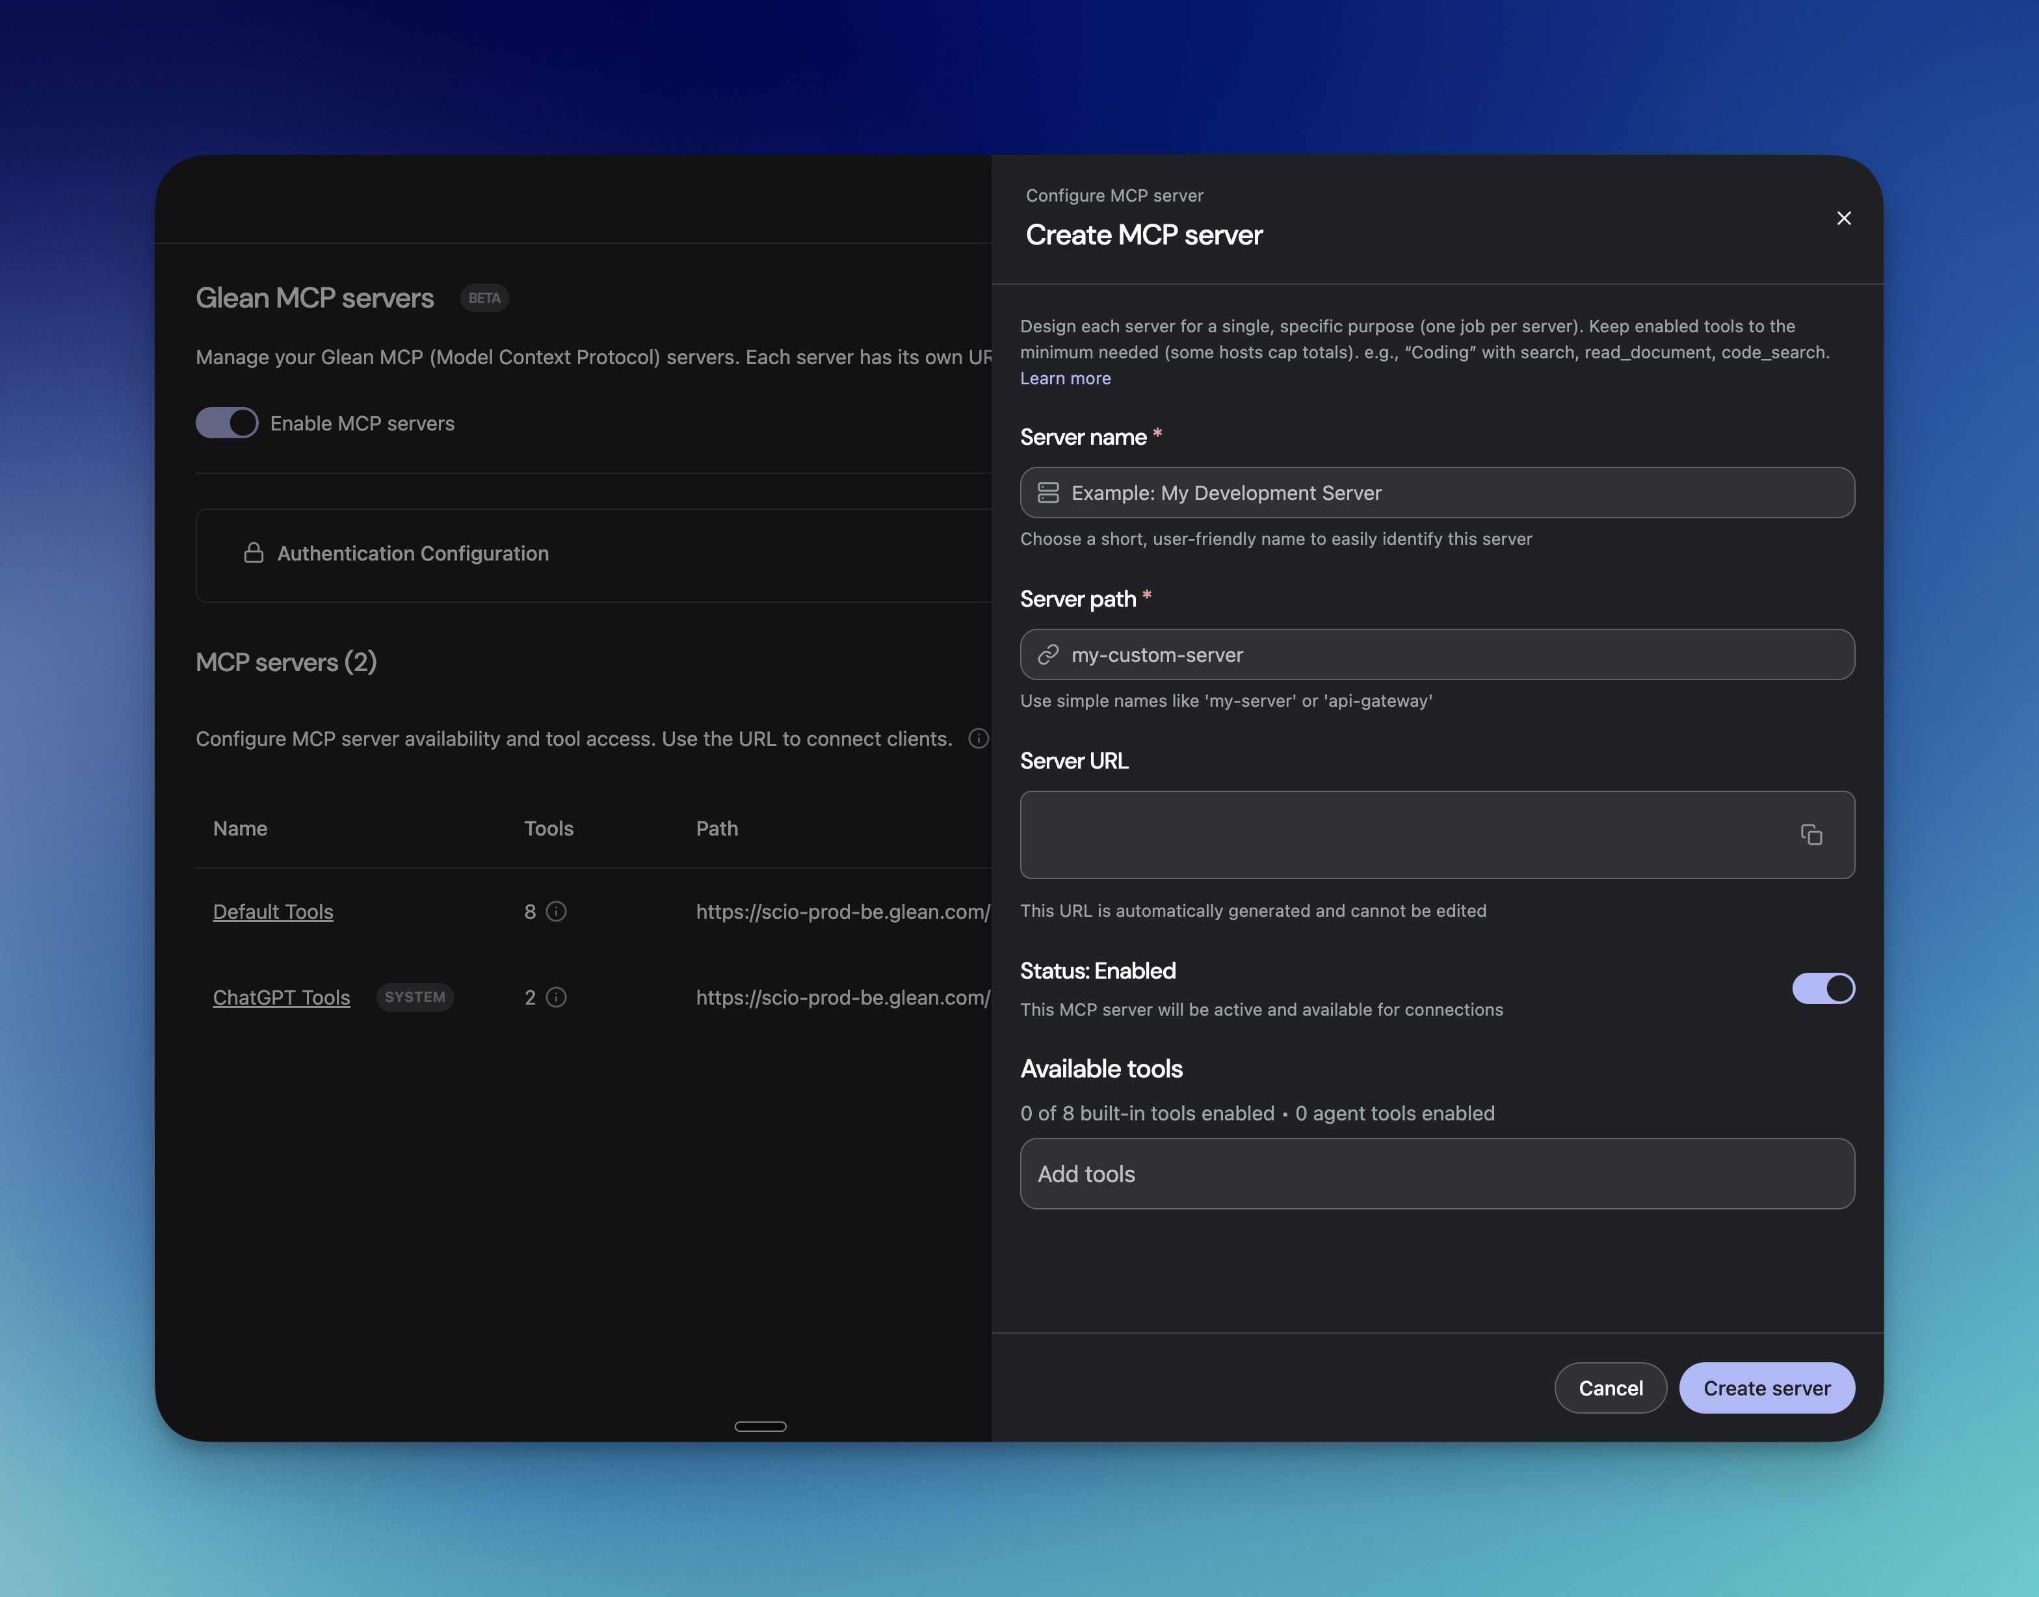Click the server icon in Server name field

coord(1048,493)
